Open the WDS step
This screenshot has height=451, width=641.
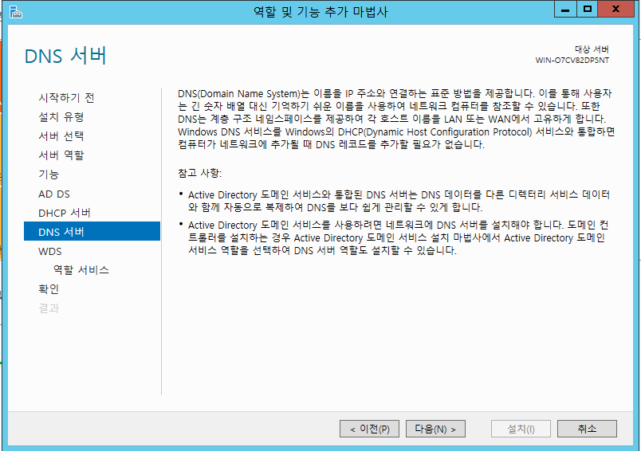pyautogui.click(x=49, y=251)
